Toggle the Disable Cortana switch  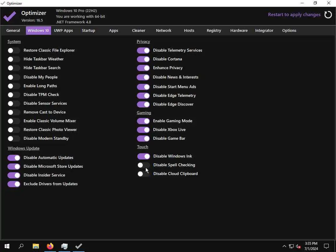point(143,59)
